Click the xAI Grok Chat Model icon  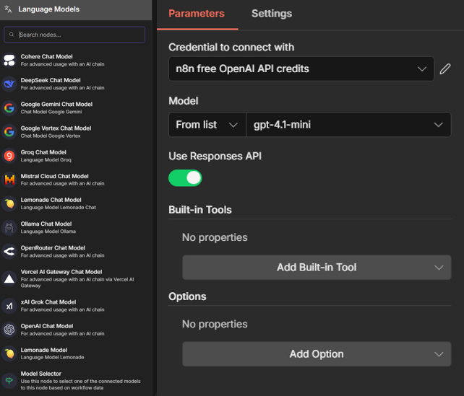(9, 306)
